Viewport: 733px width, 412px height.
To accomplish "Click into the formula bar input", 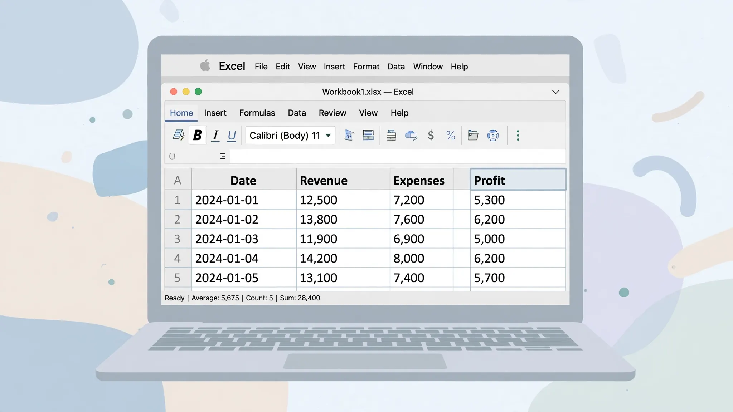I will (398, 157).
